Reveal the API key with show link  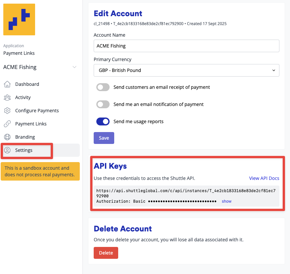pos(227,201)
